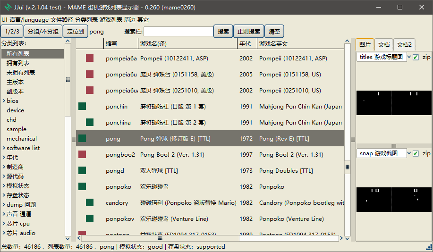Switch to the 文档2 tab
The image size is (433, 252).
pyautogui.click(x=404, y=45)
